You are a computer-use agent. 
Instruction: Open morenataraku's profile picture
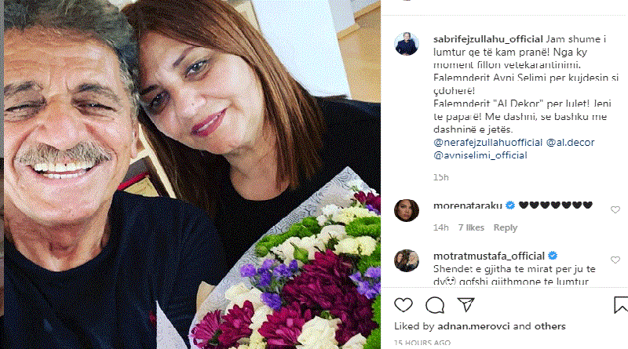[407, 210]
